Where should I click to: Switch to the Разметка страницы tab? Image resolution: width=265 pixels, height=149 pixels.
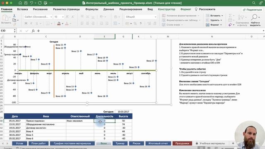tap(66, 9)
